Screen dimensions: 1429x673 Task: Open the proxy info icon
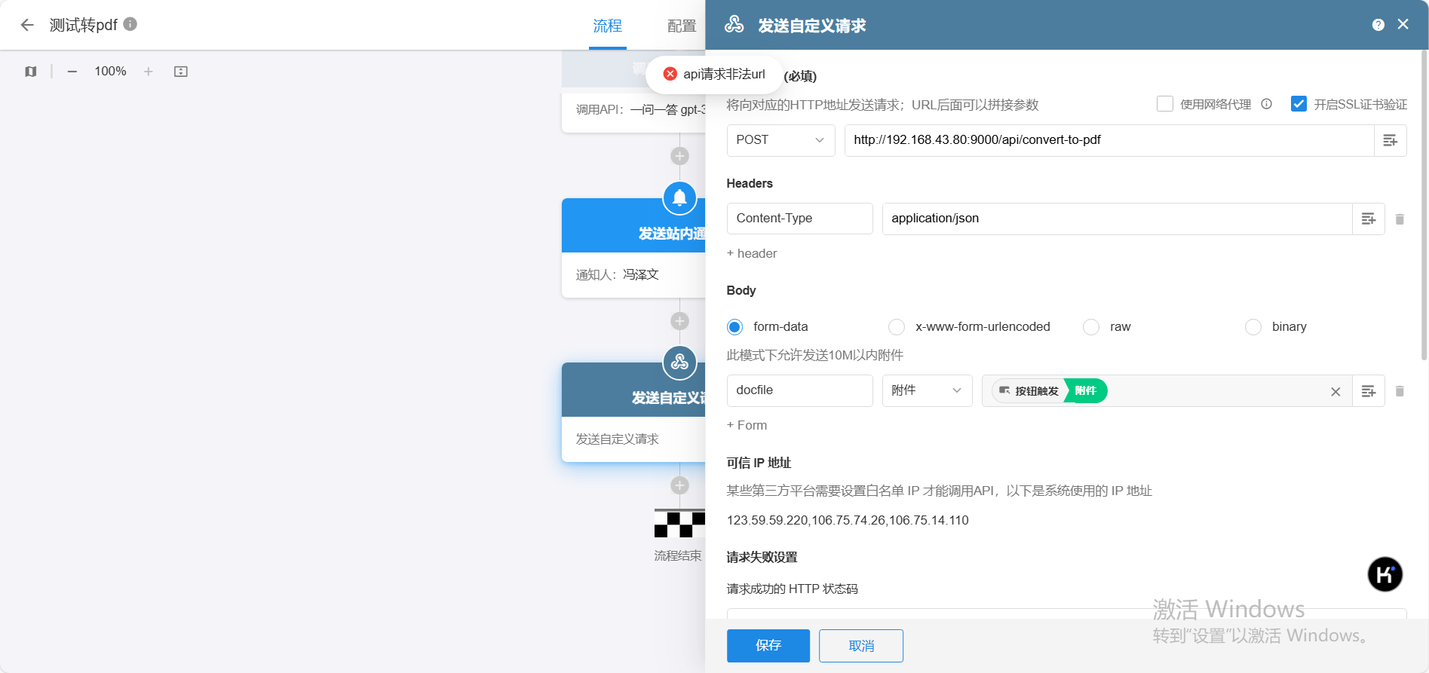(1267, 104)
